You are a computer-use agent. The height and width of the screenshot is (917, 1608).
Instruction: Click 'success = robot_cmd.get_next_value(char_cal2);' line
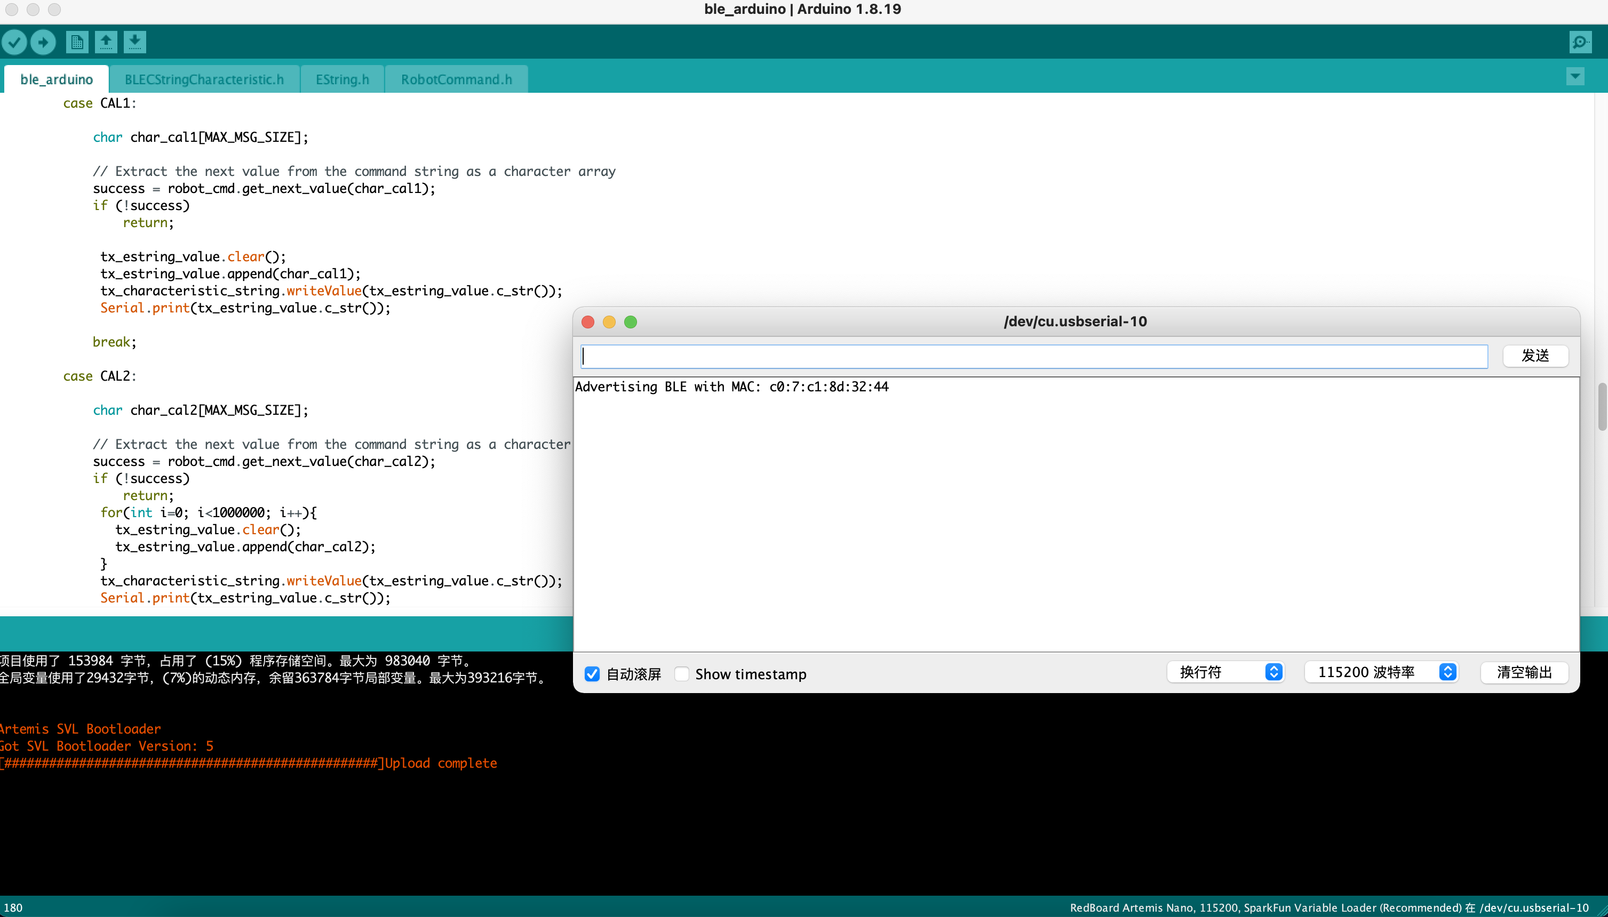pos(264,462)
